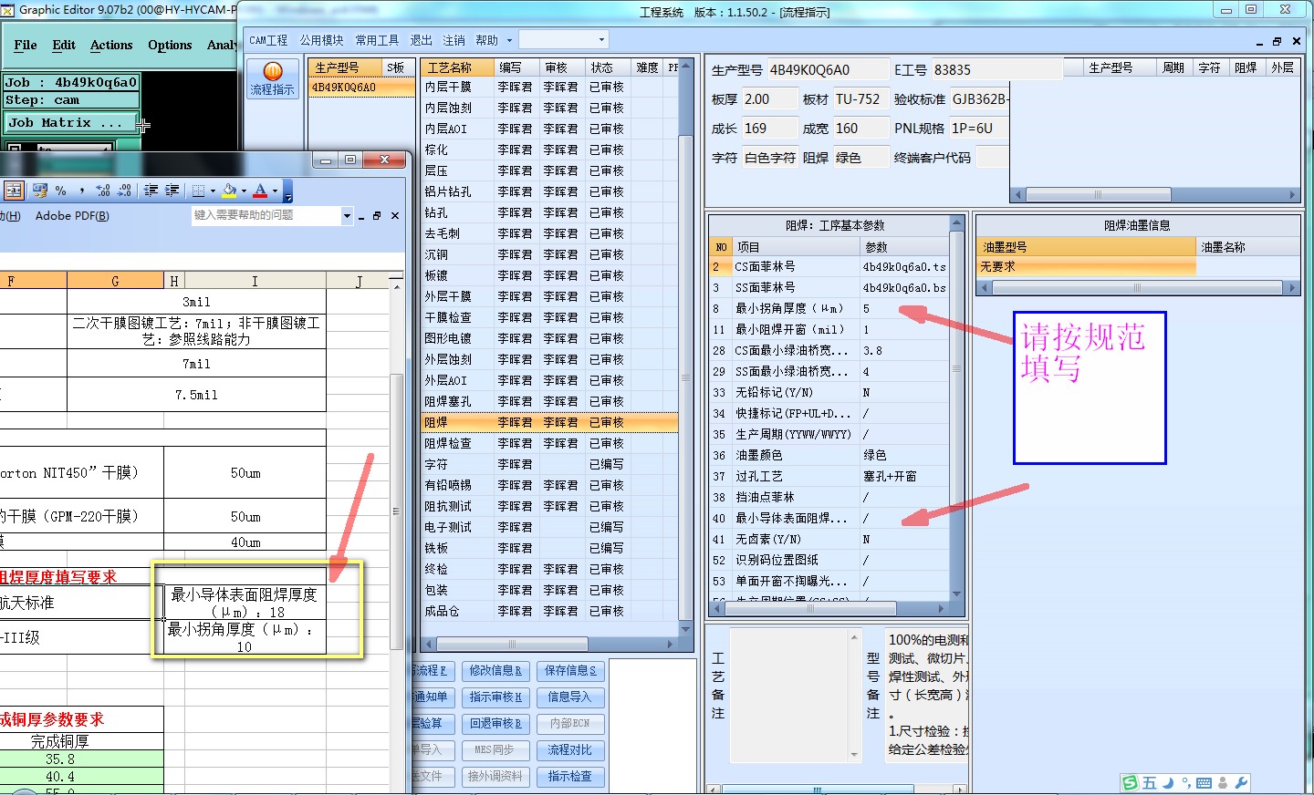Image resolution: width=1314 pixels, height=795 pixels.
Task: Switch Sogou 五 Wubi input mode
Action: [1149, 783]
